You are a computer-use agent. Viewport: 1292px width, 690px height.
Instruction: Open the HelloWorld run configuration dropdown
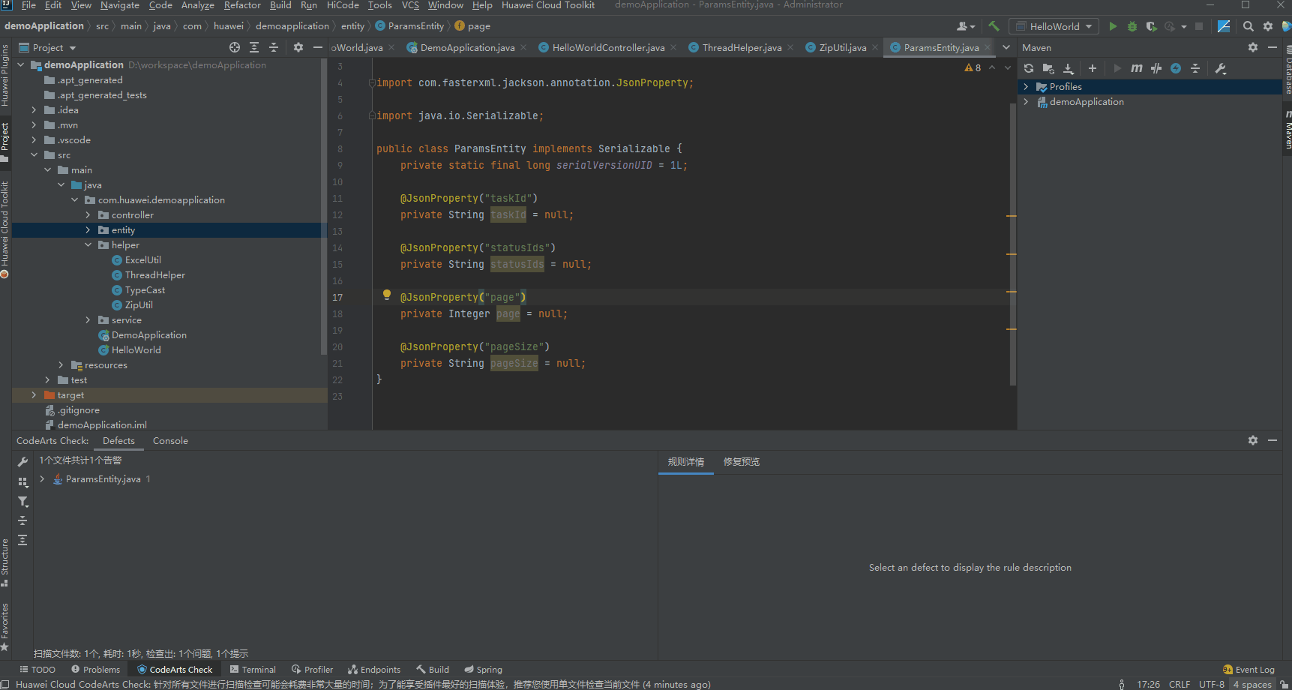[1054, 26]
